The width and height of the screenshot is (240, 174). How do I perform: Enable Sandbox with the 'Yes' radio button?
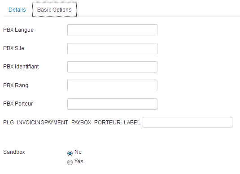click(x=70, y=162)
